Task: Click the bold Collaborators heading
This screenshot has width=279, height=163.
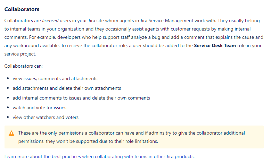Action: coord(22,9)
